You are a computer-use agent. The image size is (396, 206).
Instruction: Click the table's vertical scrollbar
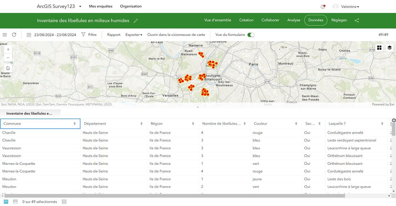(393, 130)
